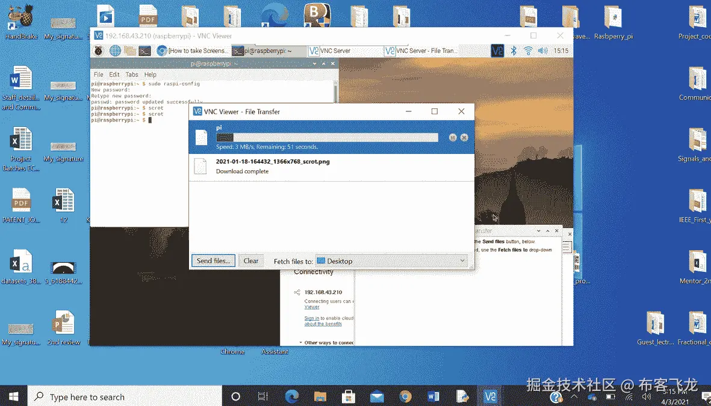Viewport: 711px width, 406px height.
Task: Open datasets_38 file on desktop
Action: point(21,267)
